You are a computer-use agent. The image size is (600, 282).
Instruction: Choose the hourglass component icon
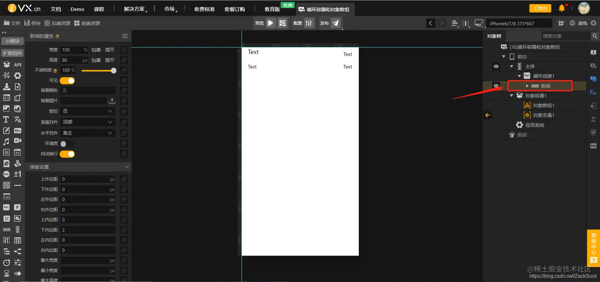click(x=6, y=273)
